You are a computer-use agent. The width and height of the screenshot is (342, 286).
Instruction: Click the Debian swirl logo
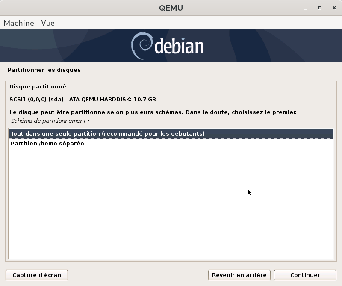coord(141,46)
